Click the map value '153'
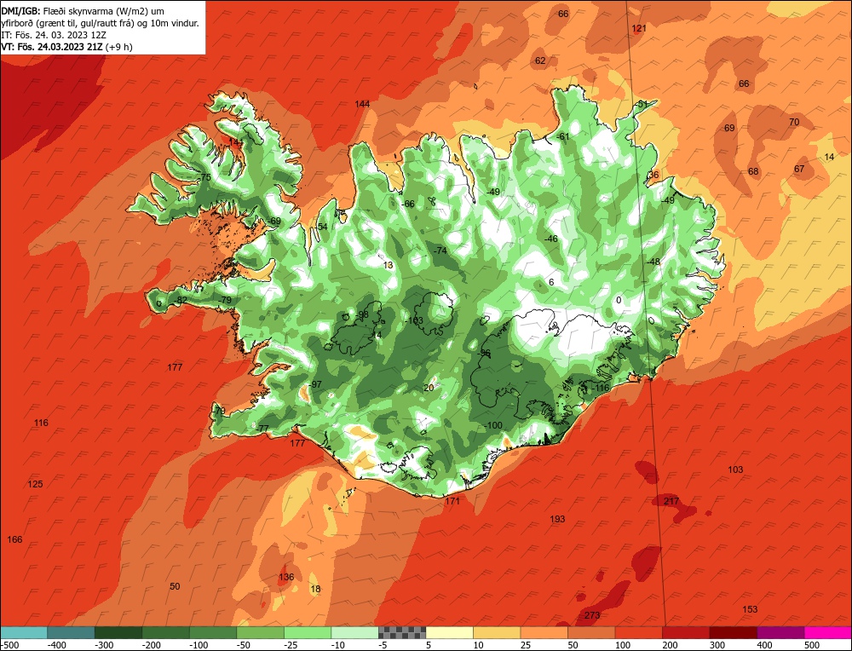Screen dimensions: 852x651 click(750, 610)
